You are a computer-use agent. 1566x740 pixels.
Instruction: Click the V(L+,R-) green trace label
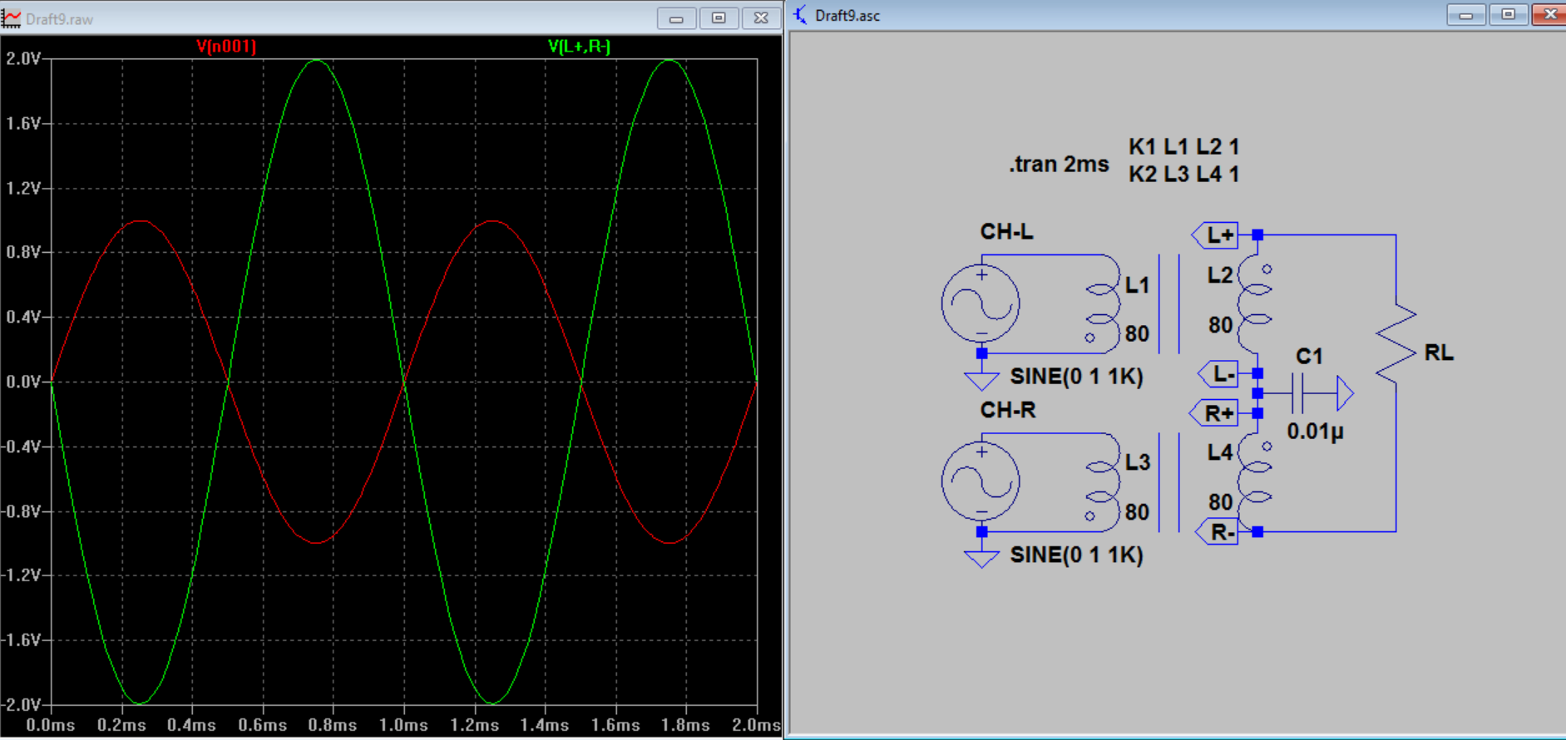[x=580, y=47]
